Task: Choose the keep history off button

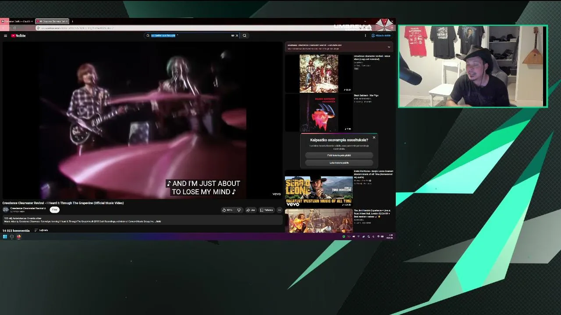Action: (339, 155)
